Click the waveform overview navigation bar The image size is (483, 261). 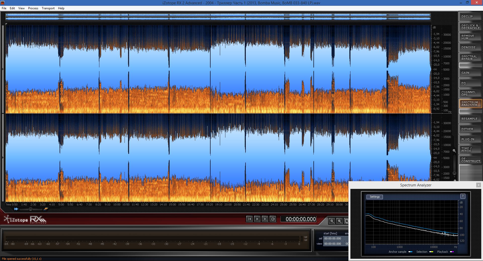coord(218,17)
